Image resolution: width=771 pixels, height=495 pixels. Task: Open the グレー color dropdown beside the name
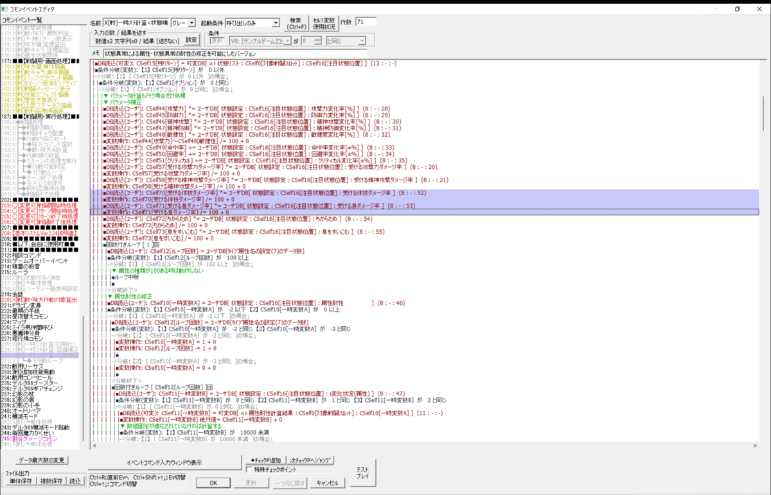coord(184,22)
